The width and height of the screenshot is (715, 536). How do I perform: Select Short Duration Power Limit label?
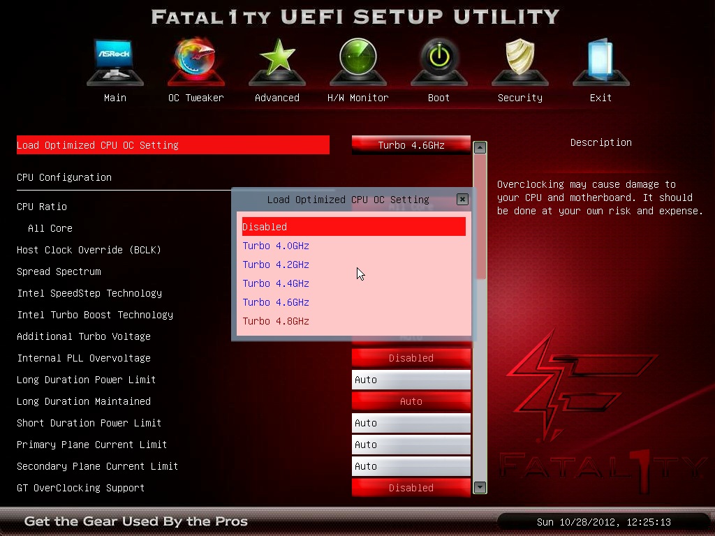89,423
